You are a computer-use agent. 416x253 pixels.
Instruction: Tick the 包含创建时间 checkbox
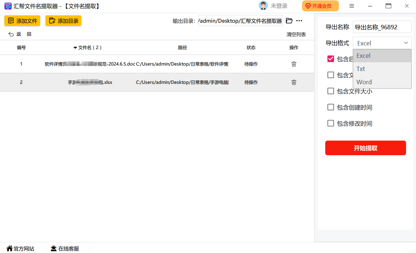tap(331, 107)
